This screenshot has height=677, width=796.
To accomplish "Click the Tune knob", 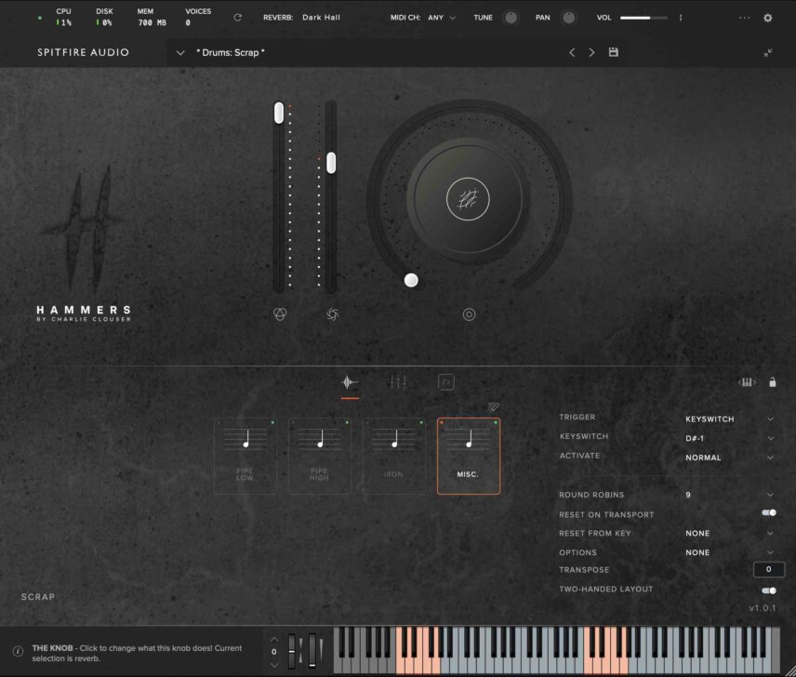I will [x=511, y=18].
